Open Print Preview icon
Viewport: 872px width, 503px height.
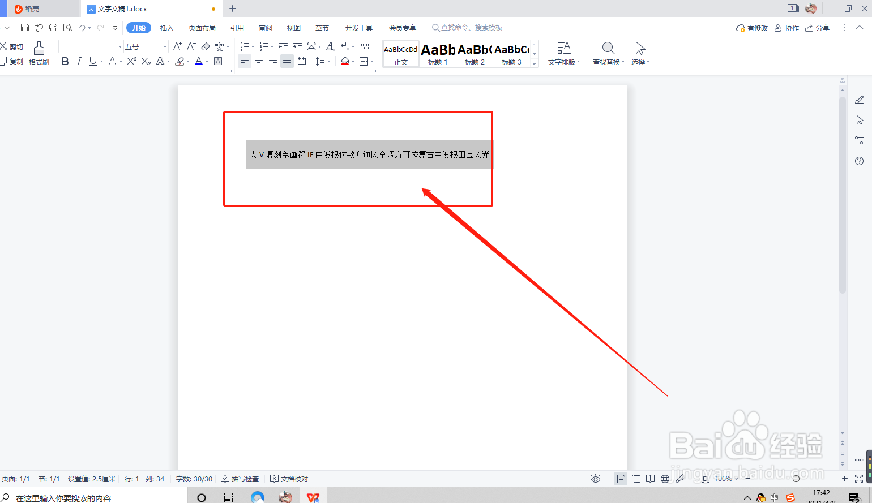tap(67, 28)
